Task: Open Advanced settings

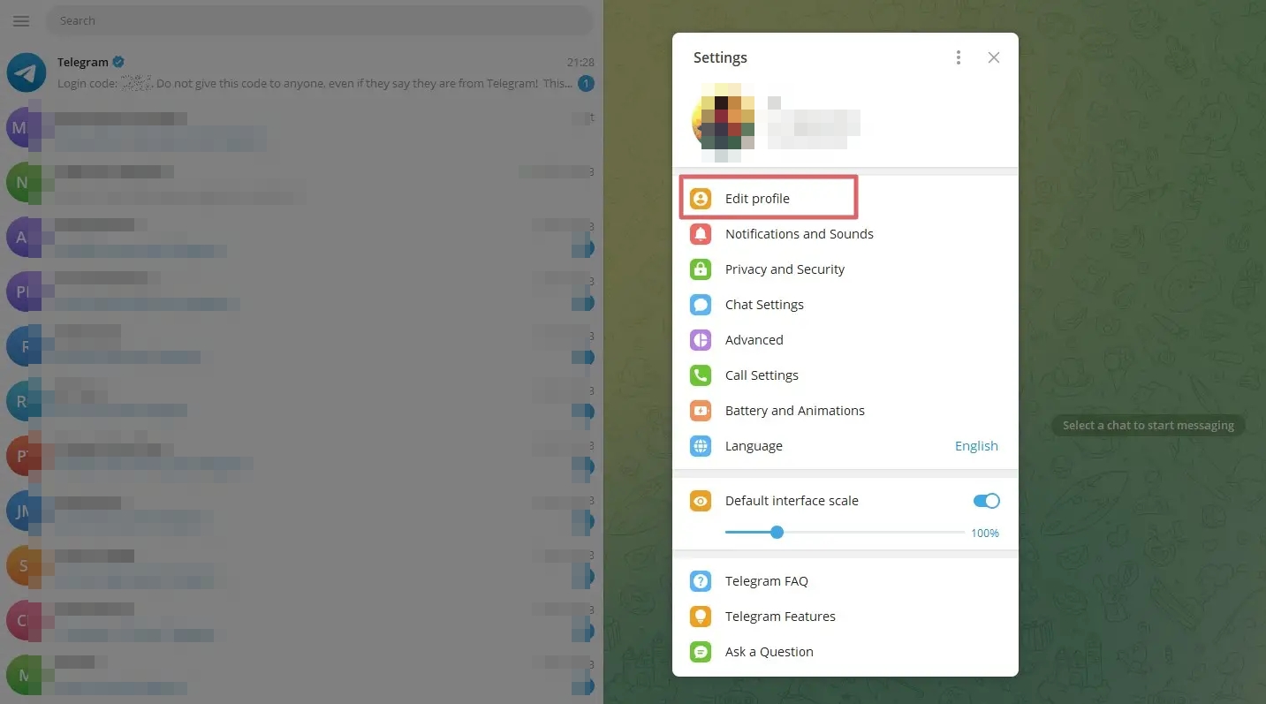Action: point(845,340)
